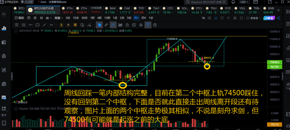Viewport: 290px width, 130px height.
Task: Click the blue pencil edit icon near camera
Action: (216, 18)
